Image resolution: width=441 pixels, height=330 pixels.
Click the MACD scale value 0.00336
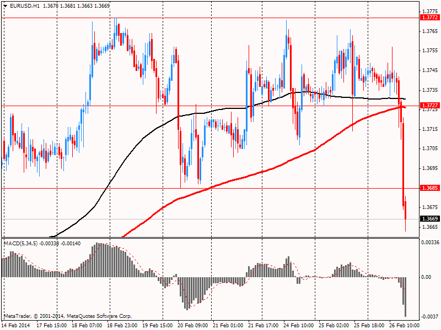point(430,242)
